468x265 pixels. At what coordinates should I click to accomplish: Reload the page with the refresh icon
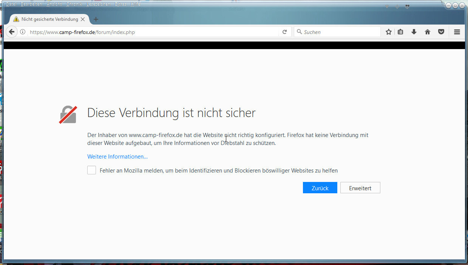coord(285,32)
